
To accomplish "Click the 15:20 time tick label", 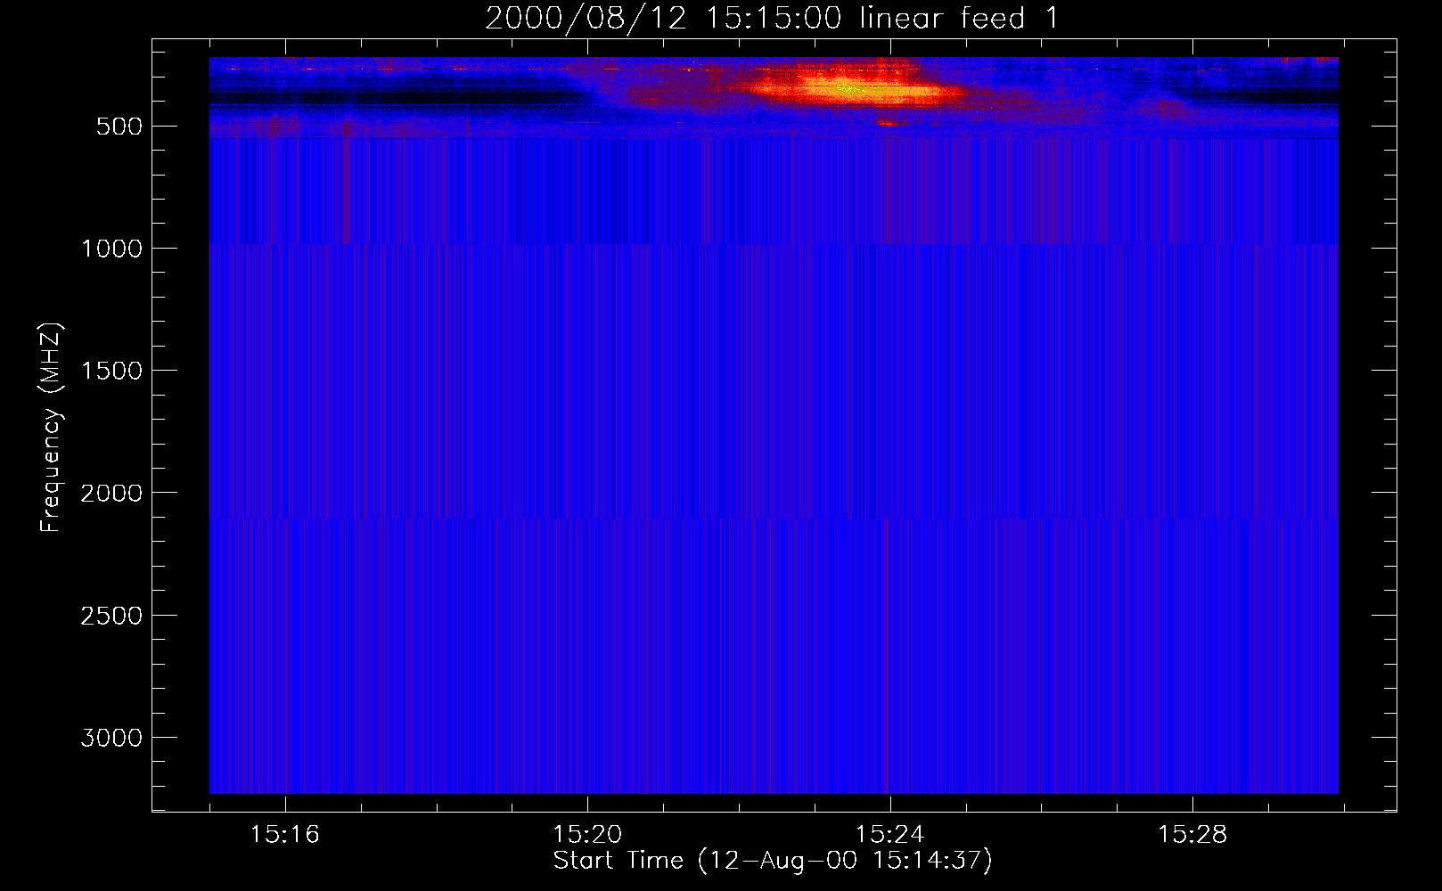I will (x=587, y=834).
